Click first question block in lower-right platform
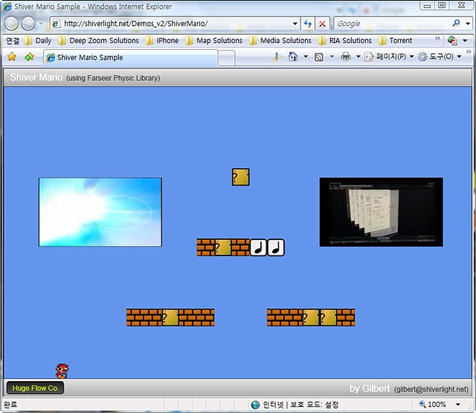476x413 pixels. pos(311,317)
